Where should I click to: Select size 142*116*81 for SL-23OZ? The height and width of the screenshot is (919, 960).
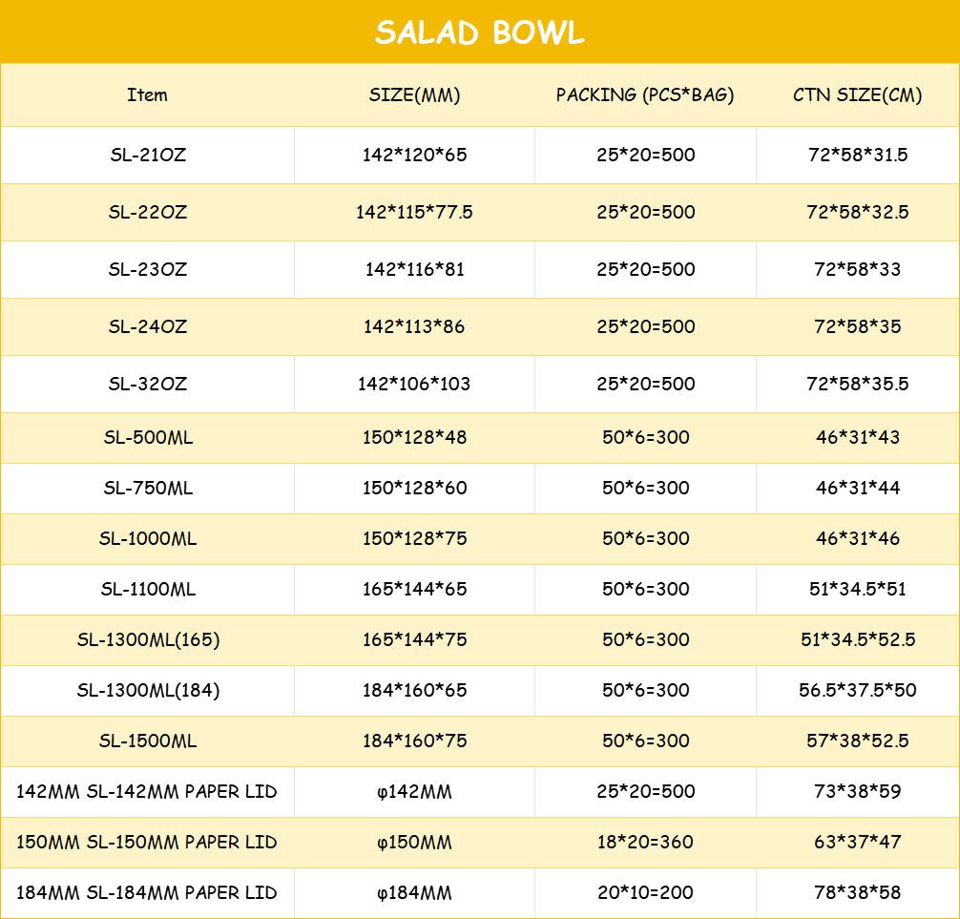click(x=414, y=269)
